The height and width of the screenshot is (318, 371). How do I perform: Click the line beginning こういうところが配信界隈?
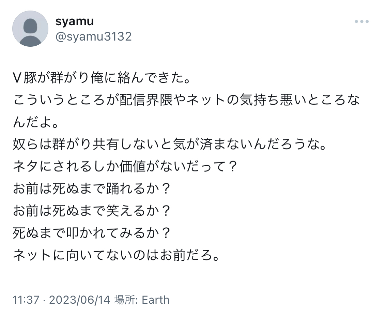click(186, 101)
